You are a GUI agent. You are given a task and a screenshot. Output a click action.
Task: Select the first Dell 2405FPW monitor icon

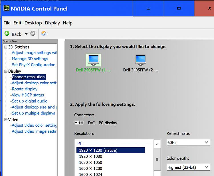coord(94,60)
